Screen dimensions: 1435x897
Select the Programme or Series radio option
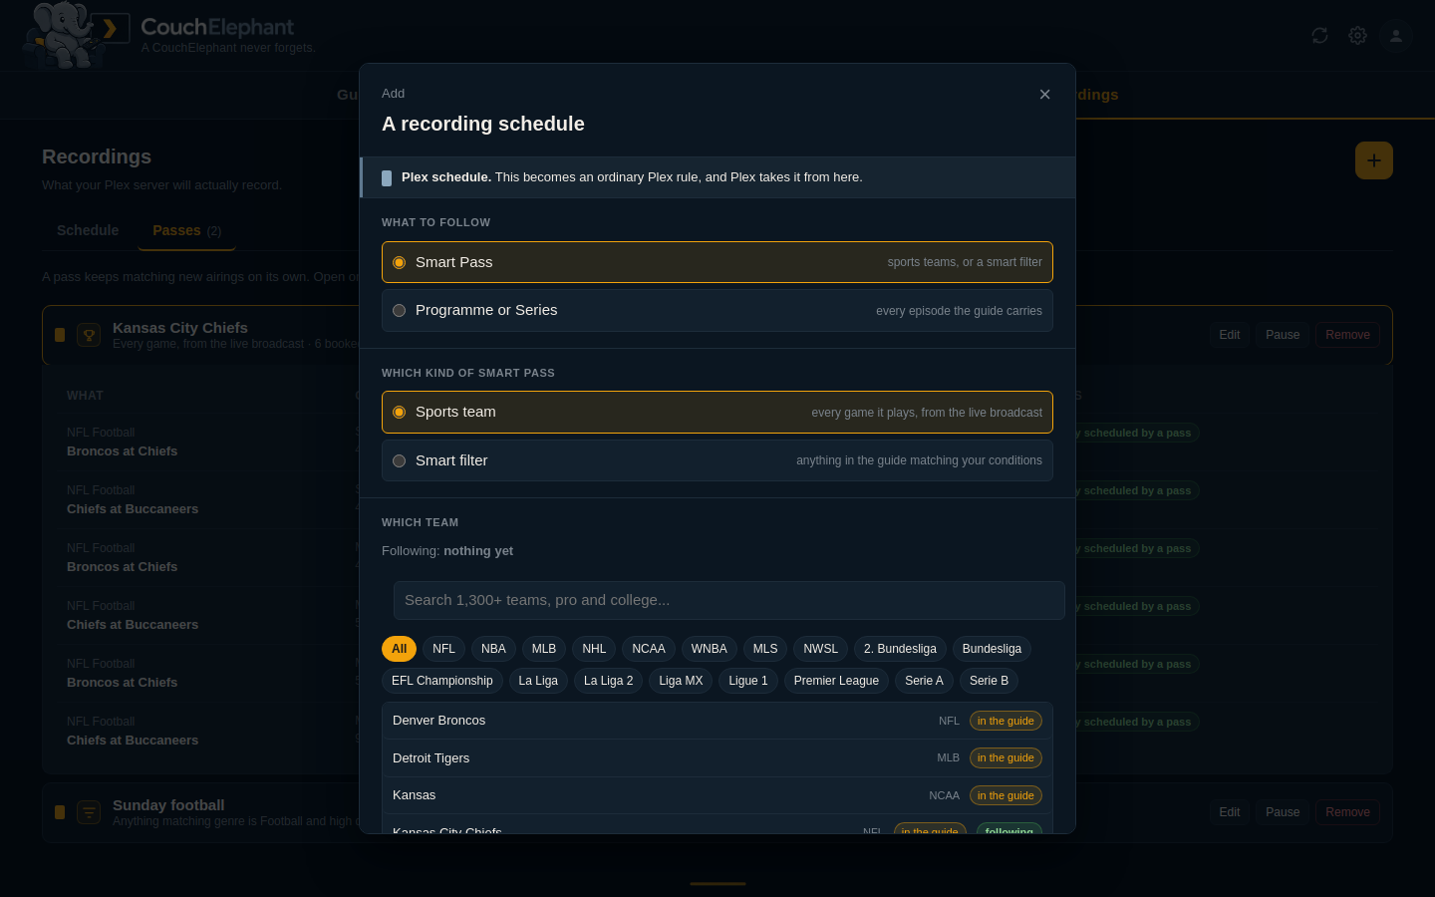[x=717, y=310]
